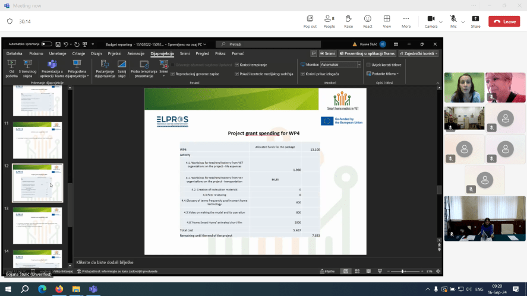Start slideshow S trenutnog slajda

tap(27, 69)
